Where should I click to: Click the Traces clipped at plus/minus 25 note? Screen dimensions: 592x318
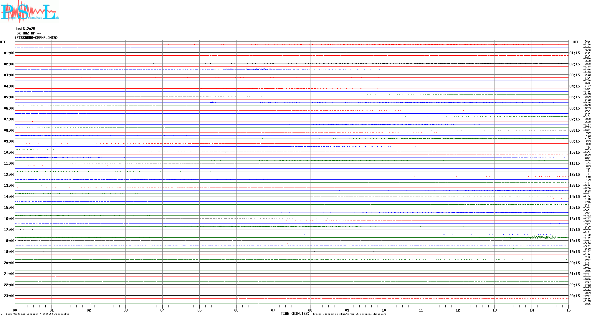point(350,314)
